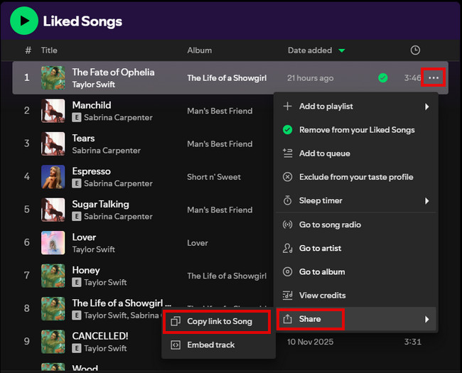
Task: Expand the Share submenu arrow
Action: [x=426, y=320]
